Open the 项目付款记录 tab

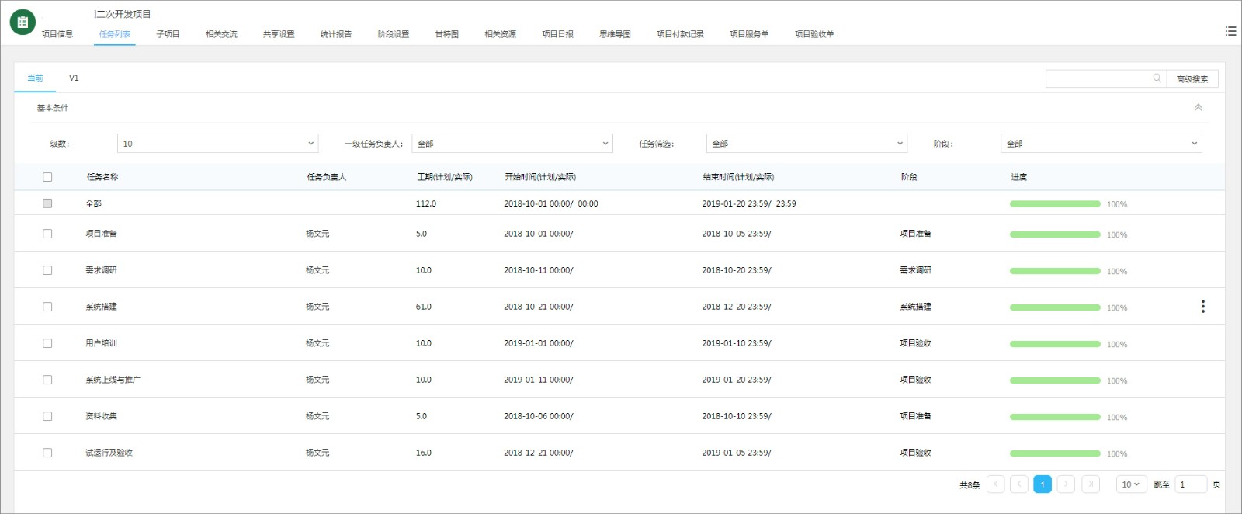point(680,34)
